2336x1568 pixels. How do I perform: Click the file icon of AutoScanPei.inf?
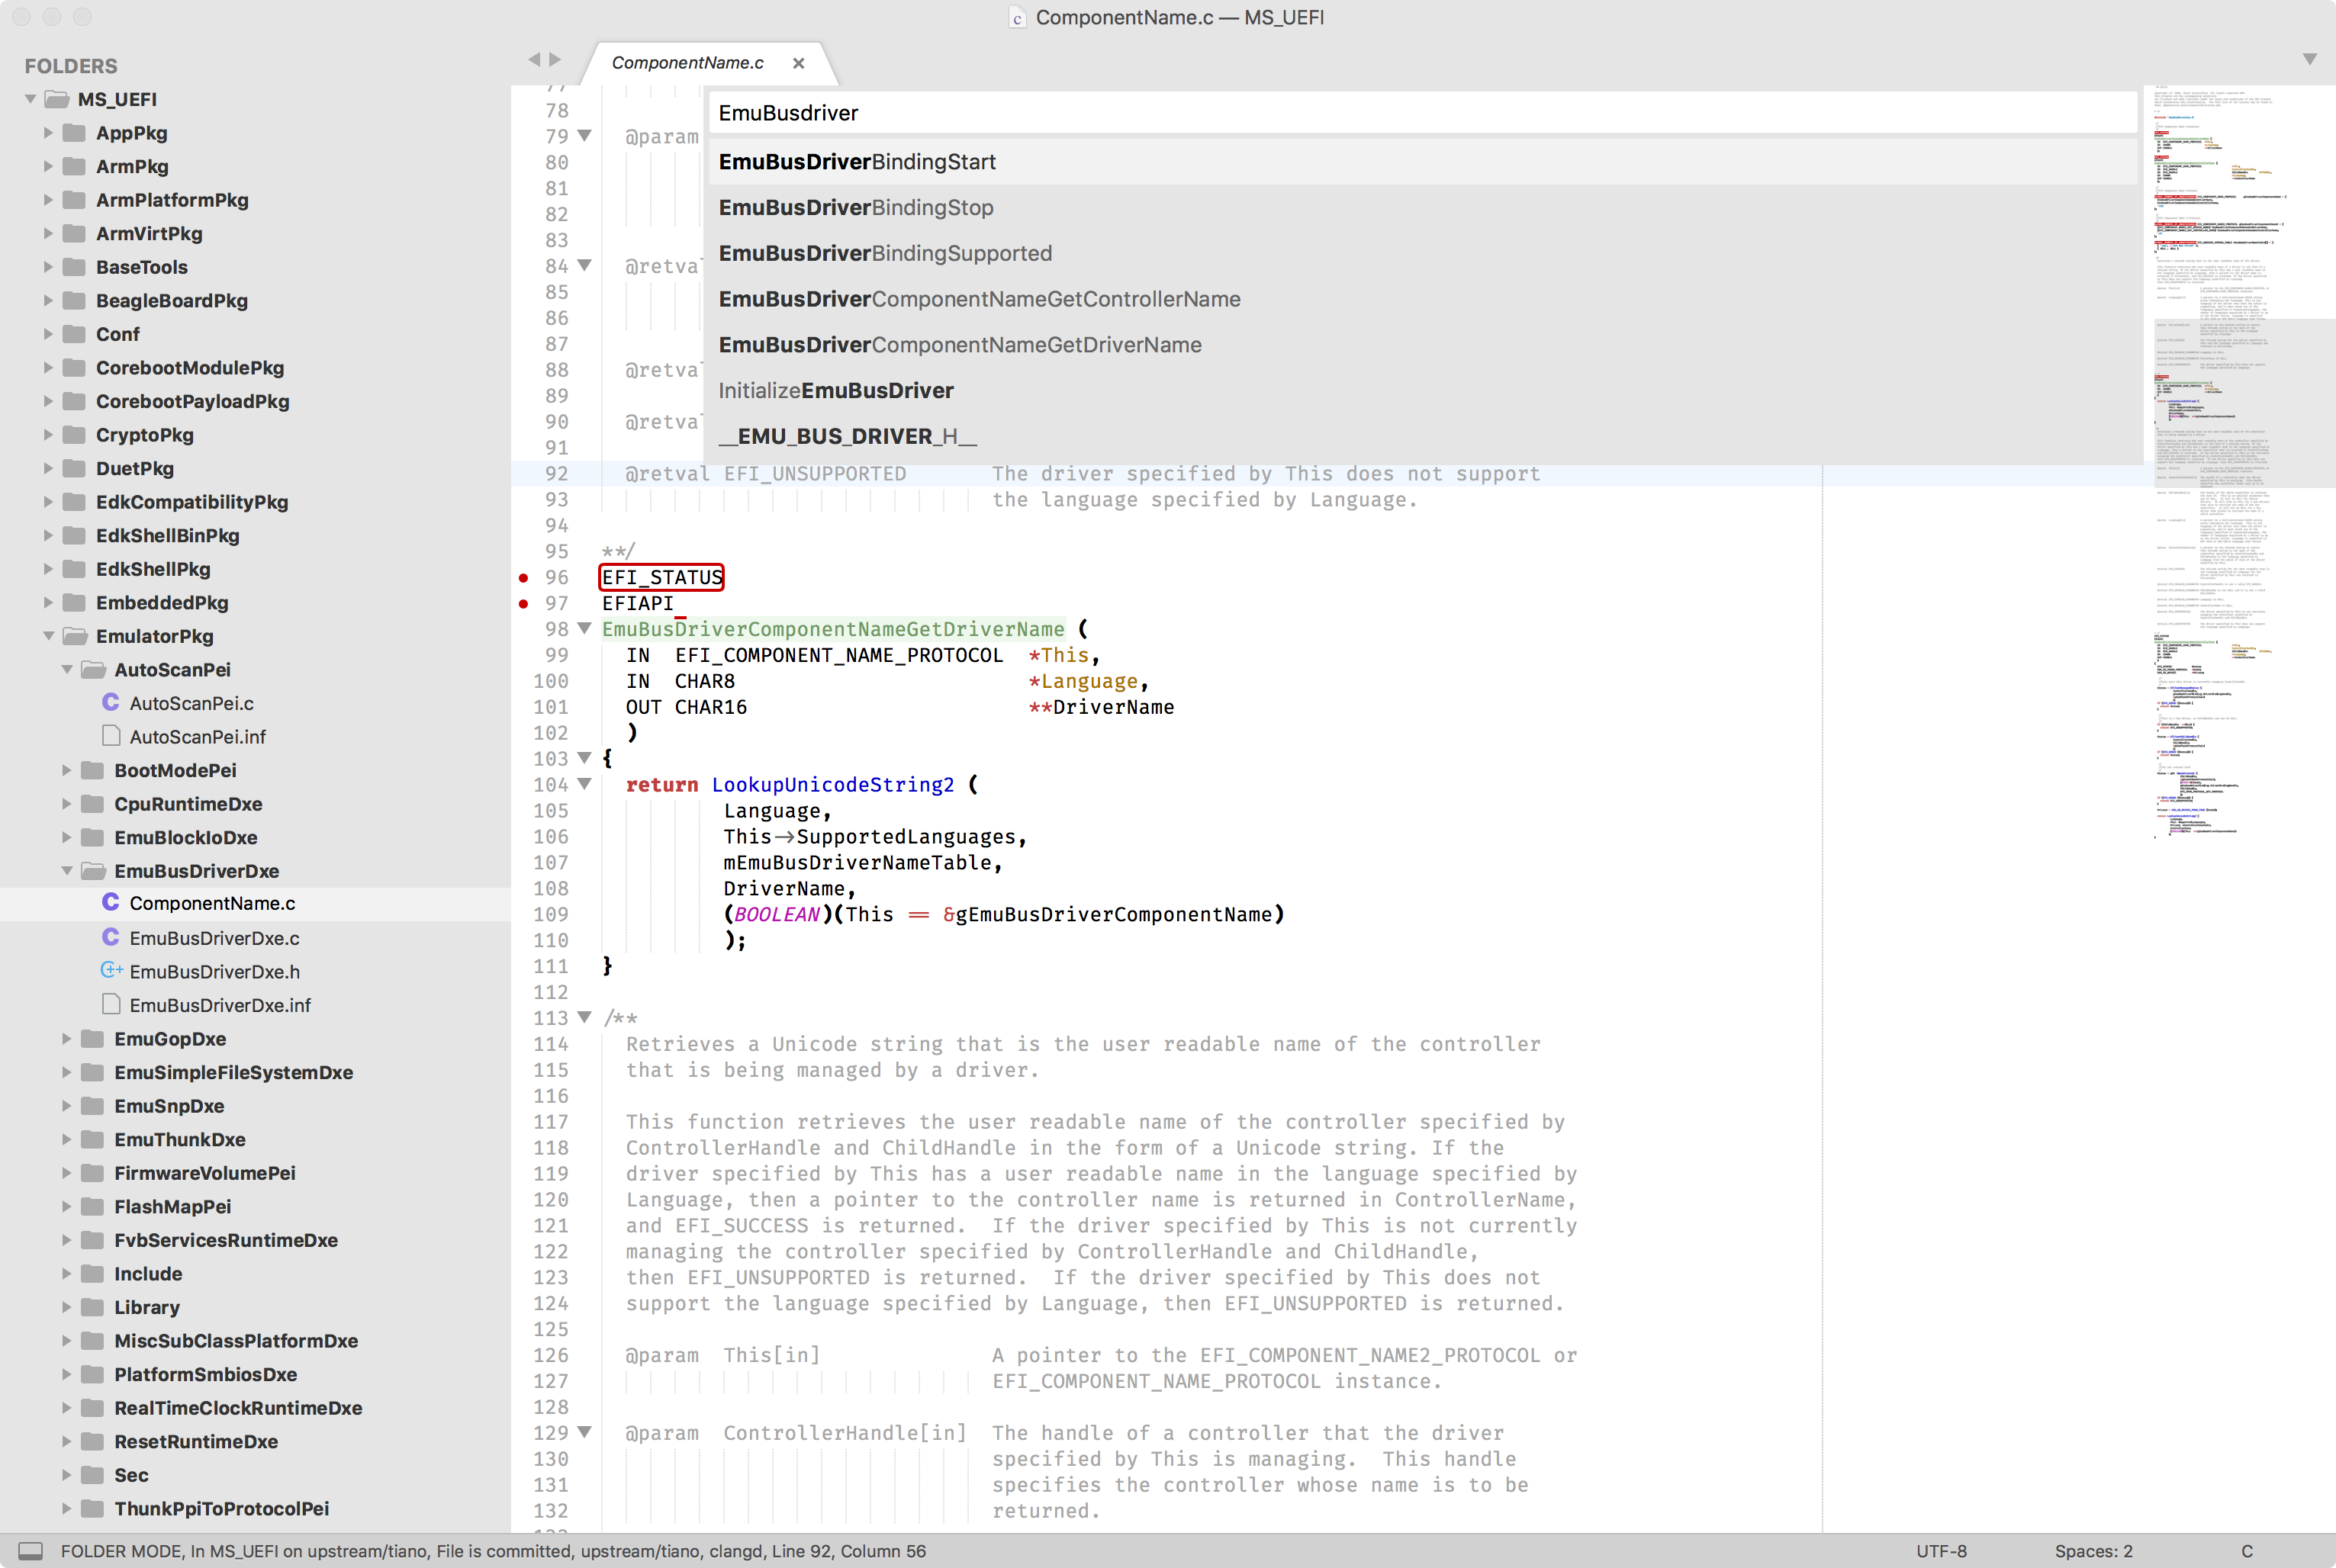pos(111,736)
